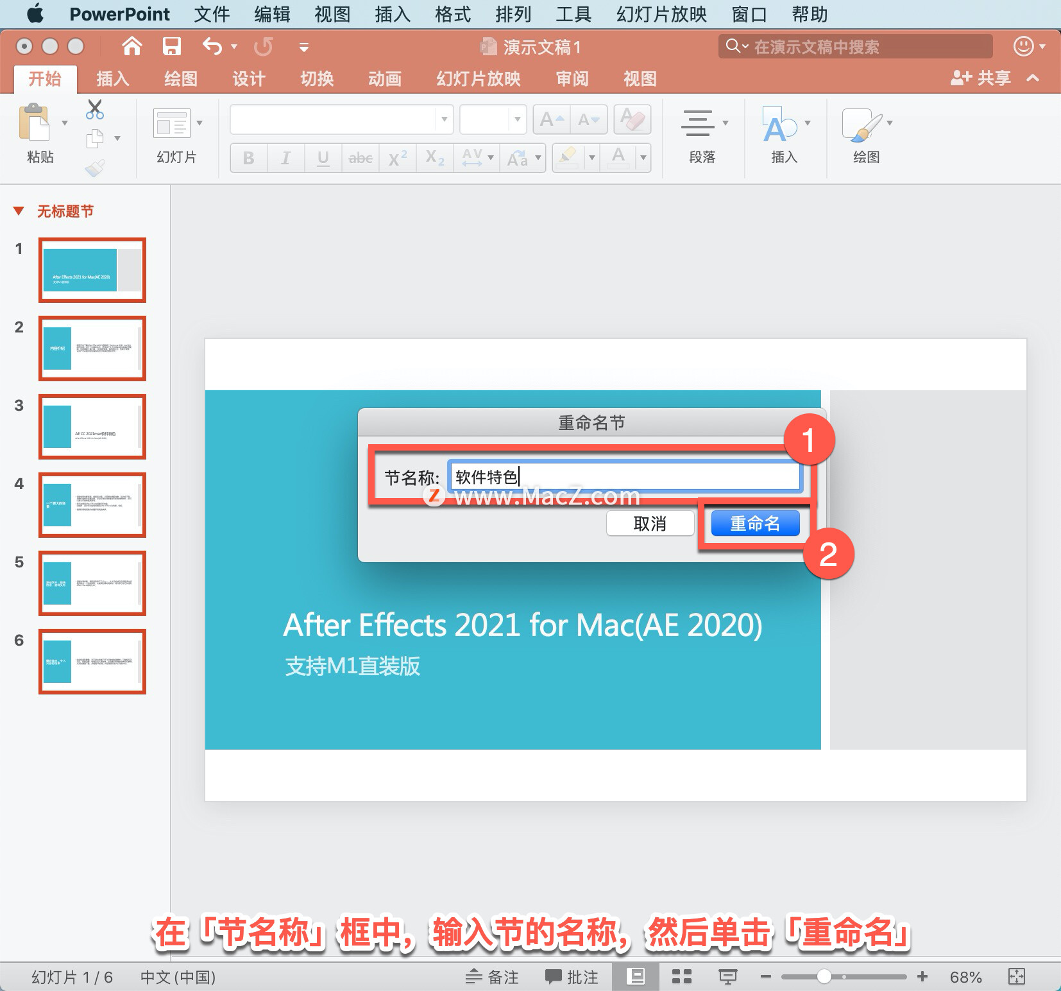Open the font name dropdown
Viewport: 1061px width, 991px height.
pyautogui.click(x=444, y=119)
